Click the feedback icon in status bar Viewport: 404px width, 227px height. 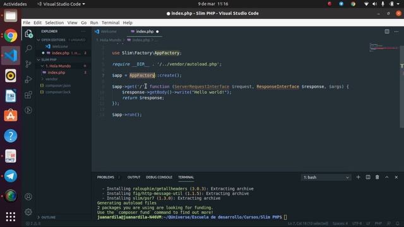tap(389, 223)
